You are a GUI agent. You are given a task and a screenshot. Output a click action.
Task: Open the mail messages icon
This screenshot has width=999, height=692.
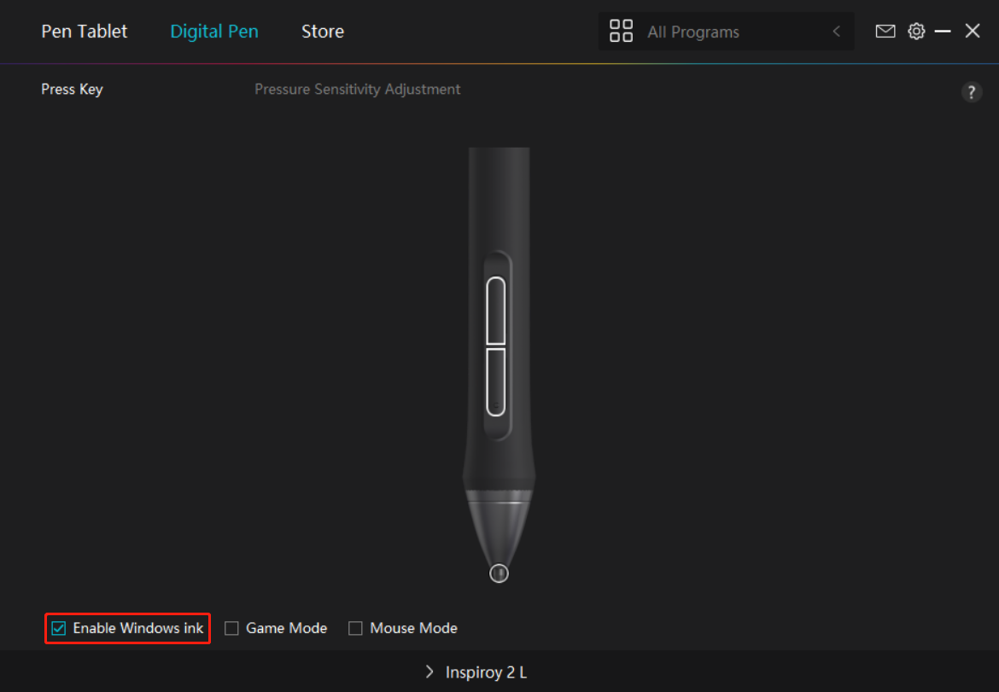[x=885, y=32]
